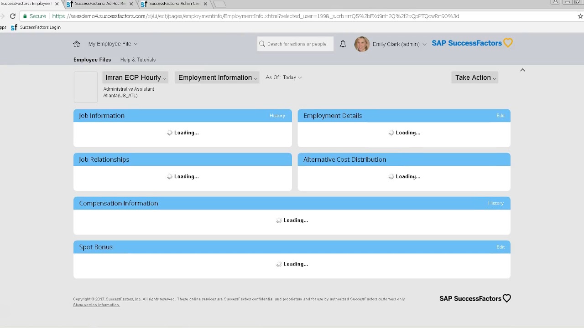Collapse the header with the up chevron

[x=522, y=70]
